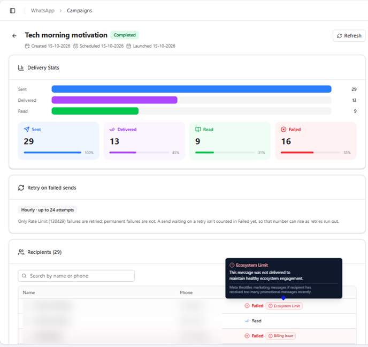This screenshot has height=347, width=368.
Task: Click the Launched calendar icon
Action: [x=128, y=46]
